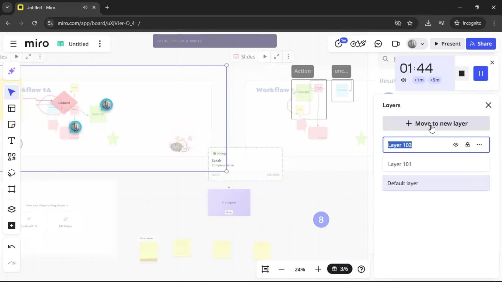502x282 pixels.
Task: Open the more apps plus tool
Action: click(x=12, y=226)
